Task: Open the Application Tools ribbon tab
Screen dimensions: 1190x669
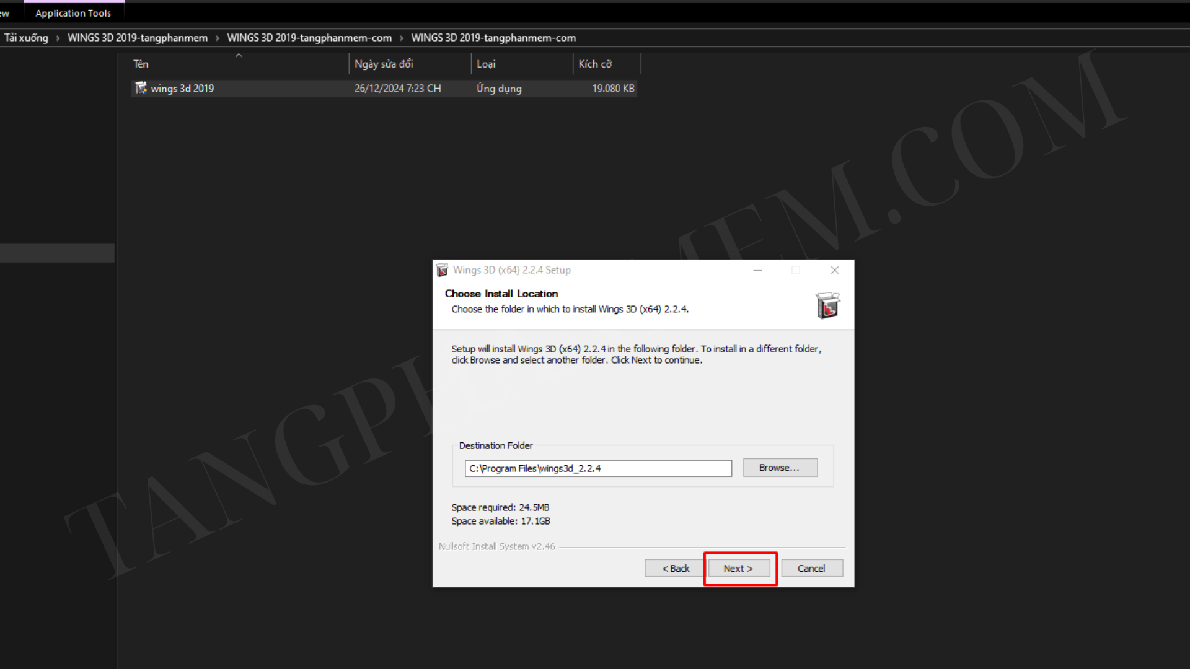Action: pyautogui.click(x=73, y=13)
